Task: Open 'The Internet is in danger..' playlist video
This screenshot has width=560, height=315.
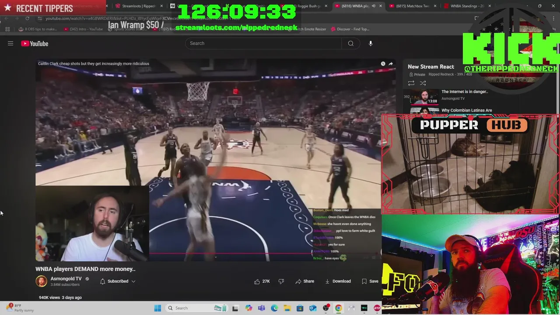Action: 465,92
